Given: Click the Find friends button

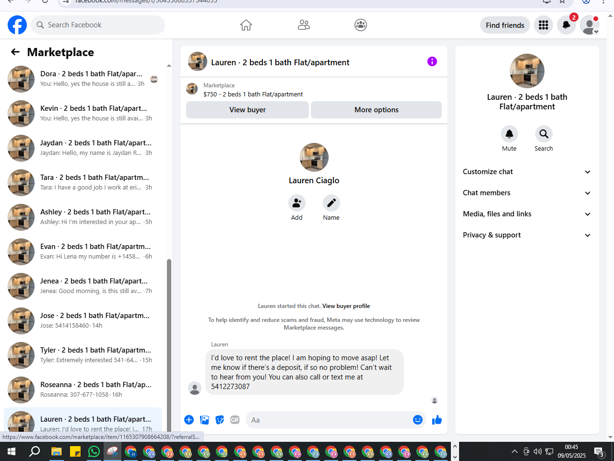Looking at the screenshot, I should [x=505, y=25].
